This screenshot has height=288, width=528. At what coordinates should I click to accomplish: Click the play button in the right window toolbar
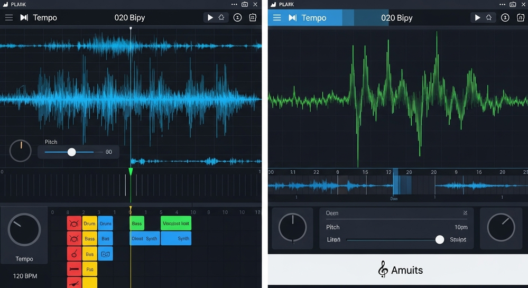point(477,17)
